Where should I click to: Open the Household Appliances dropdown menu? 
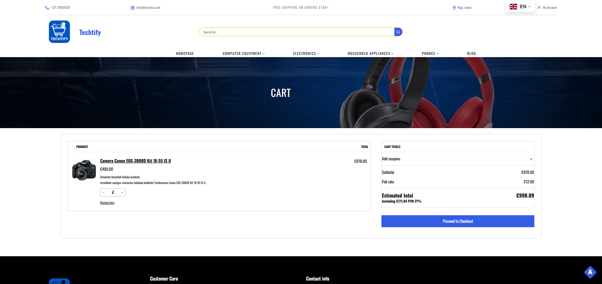(x=370, y=54)
